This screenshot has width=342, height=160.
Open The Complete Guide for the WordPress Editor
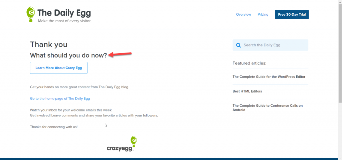point(269,77)
